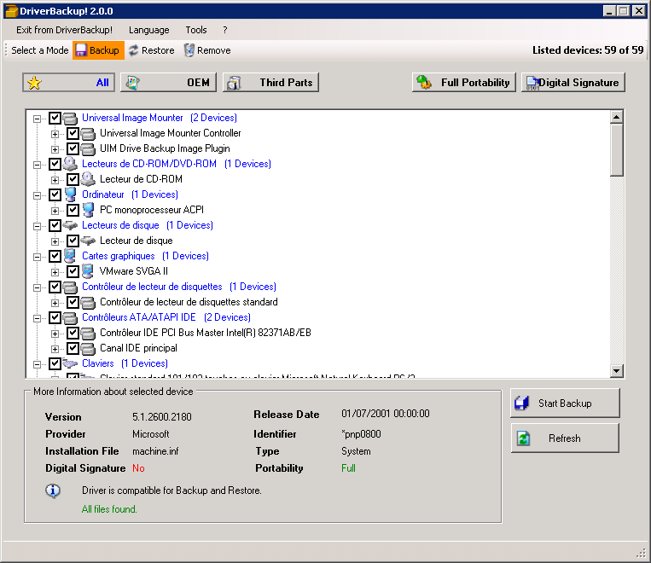651x563 pixels.
Task: Expand the Lecteur de CD-ROM node
Action: click(55, 180)
